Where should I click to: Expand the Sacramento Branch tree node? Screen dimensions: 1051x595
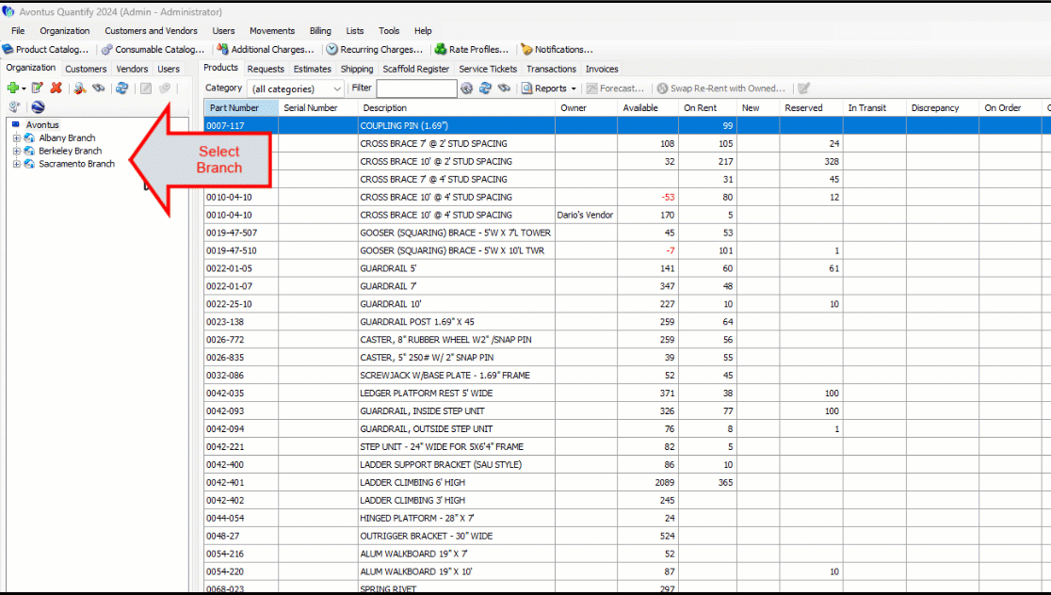click(x=17, y=164)
